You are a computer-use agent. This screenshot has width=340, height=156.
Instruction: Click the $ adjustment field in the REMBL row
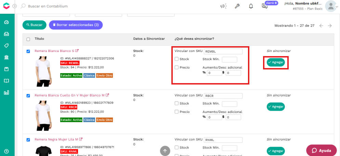pos(233,73)
